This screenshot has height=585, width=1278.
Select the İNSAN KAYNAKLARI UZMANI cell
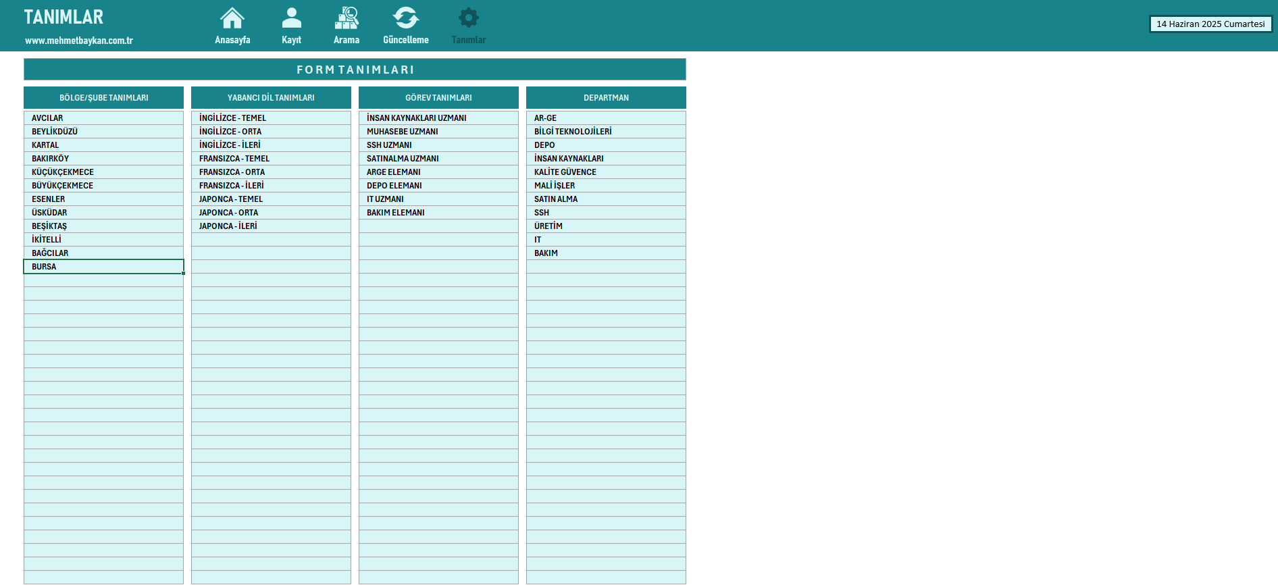(x=438, y=118)
